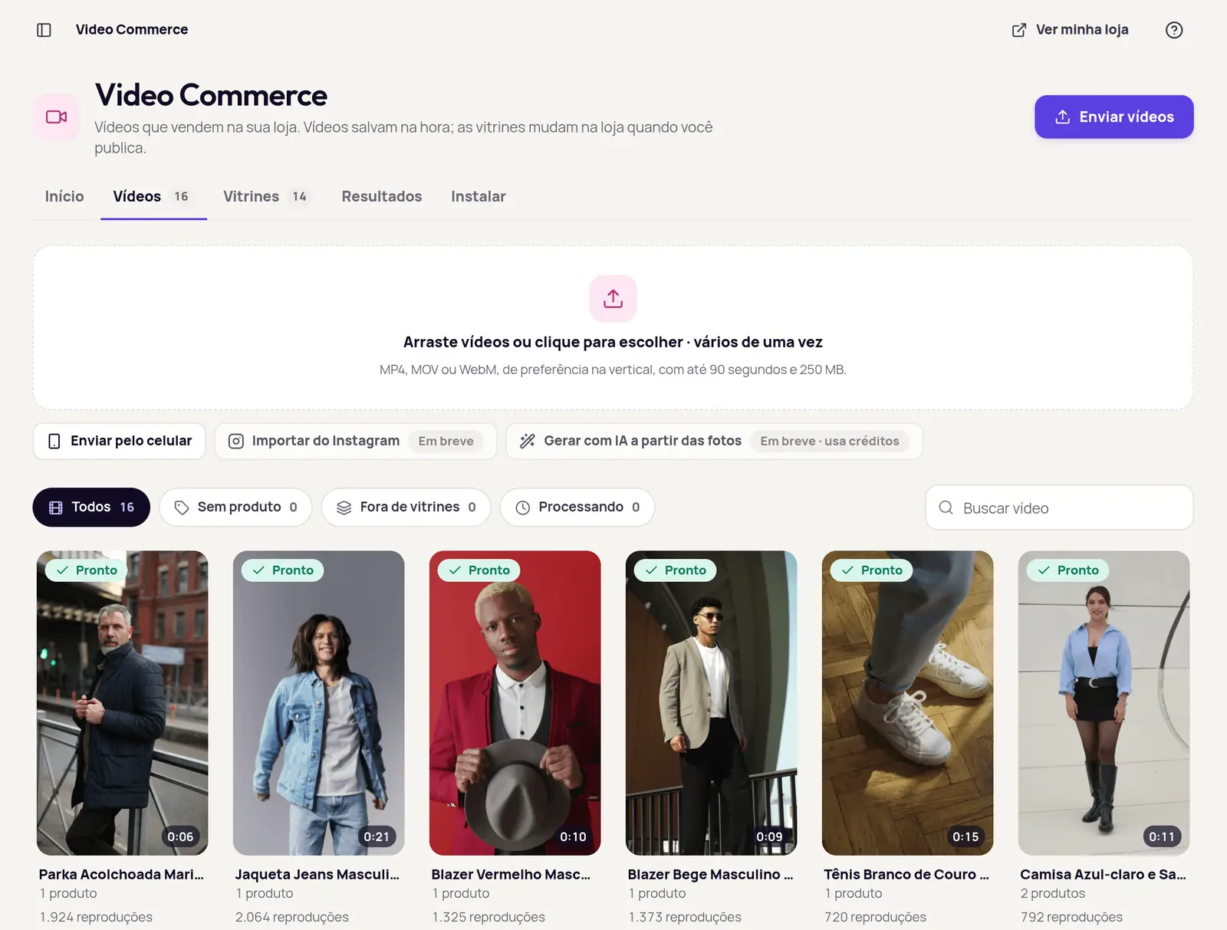Open the Blazer Vermelho video thumbnail
The height and width of the screenshot is (930, 1227).
(x=515, y=703)
